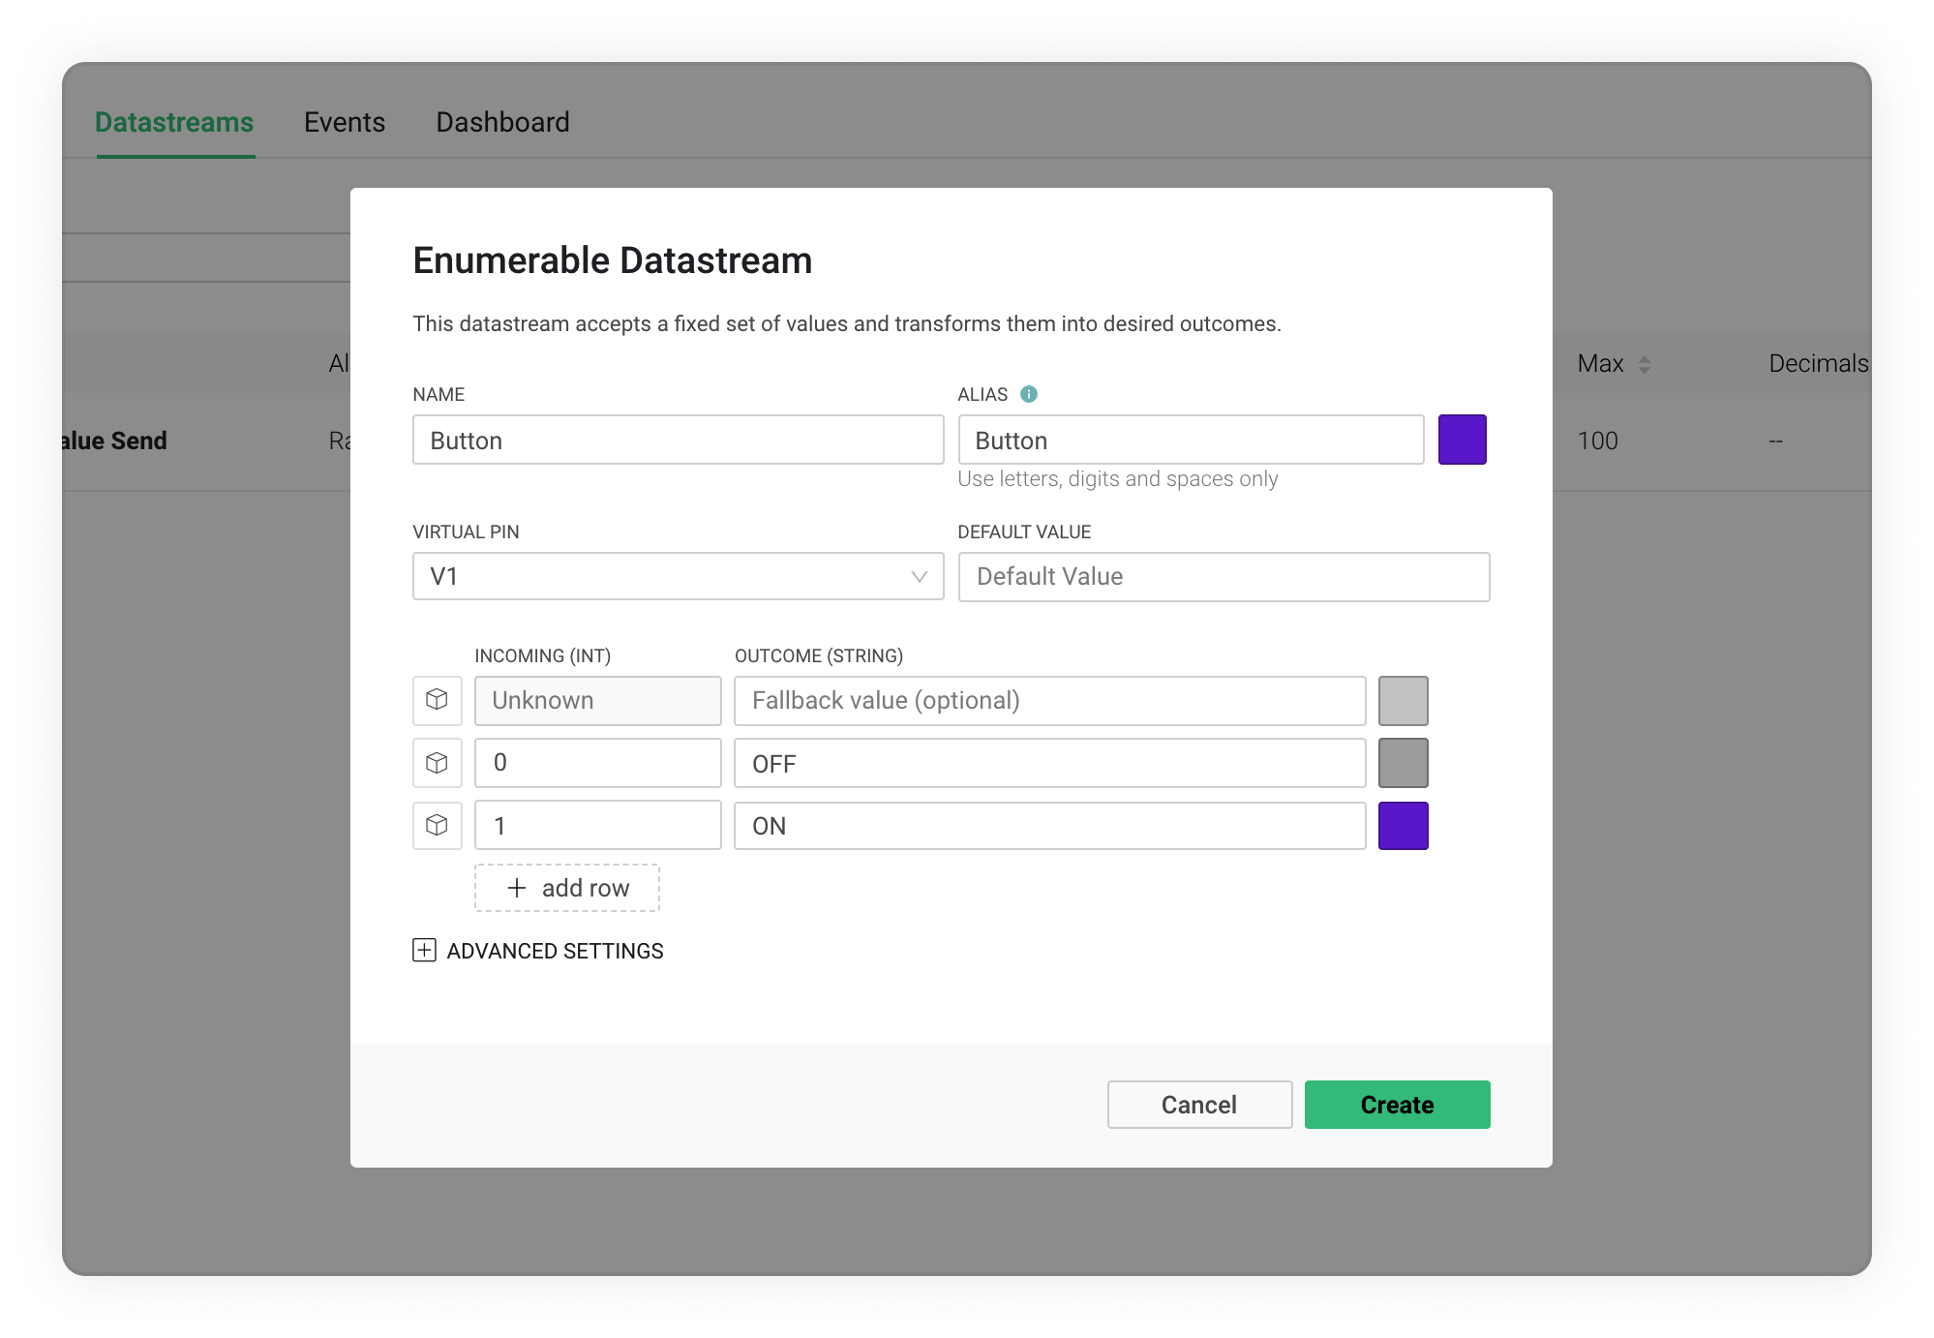Change the gray swatch for OFF outcome
The width and height of the screenshot is (1934, 1338).
coord(1403,763)
